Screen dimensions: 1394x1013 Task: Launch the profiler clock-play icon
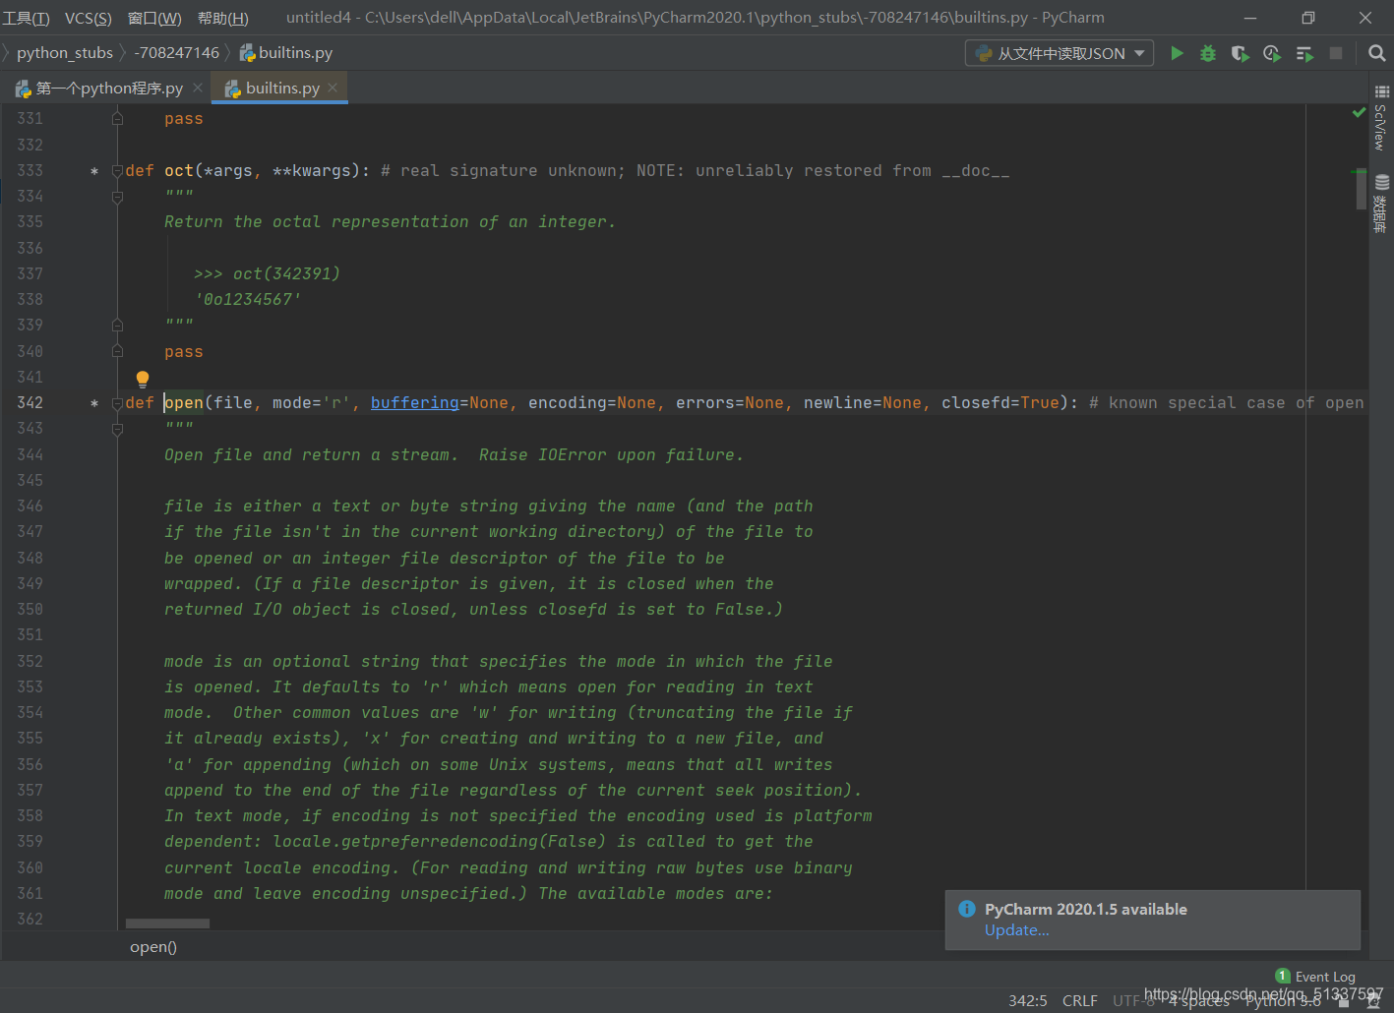coord(1272,53)
